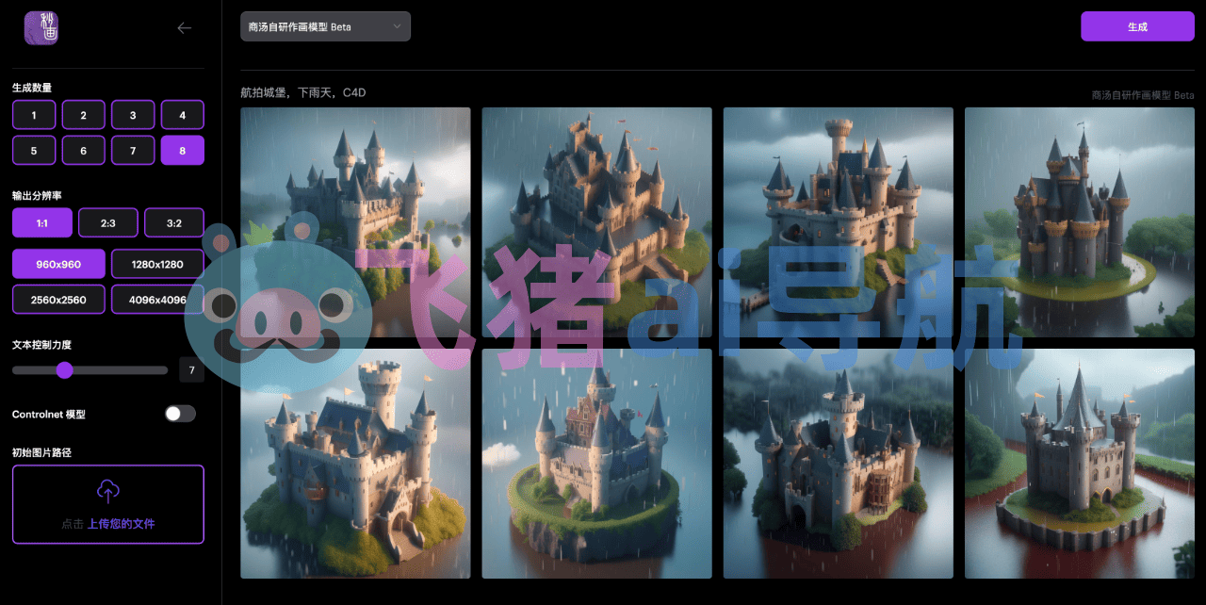1206x605 pixels.
Task: Choose 960x960 output resolution
Action: [x=58, y=264]
